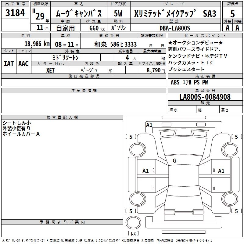Select lot number 3184

click(x=15, y=13)
